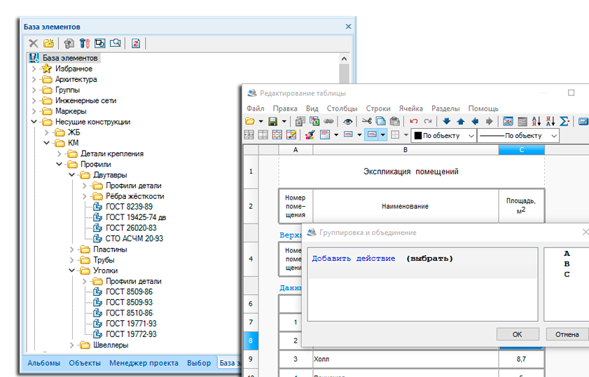Click the blue down arrow icon
Image resolution: width=589 pixels, height=377 pixels.
click(447, 121)
